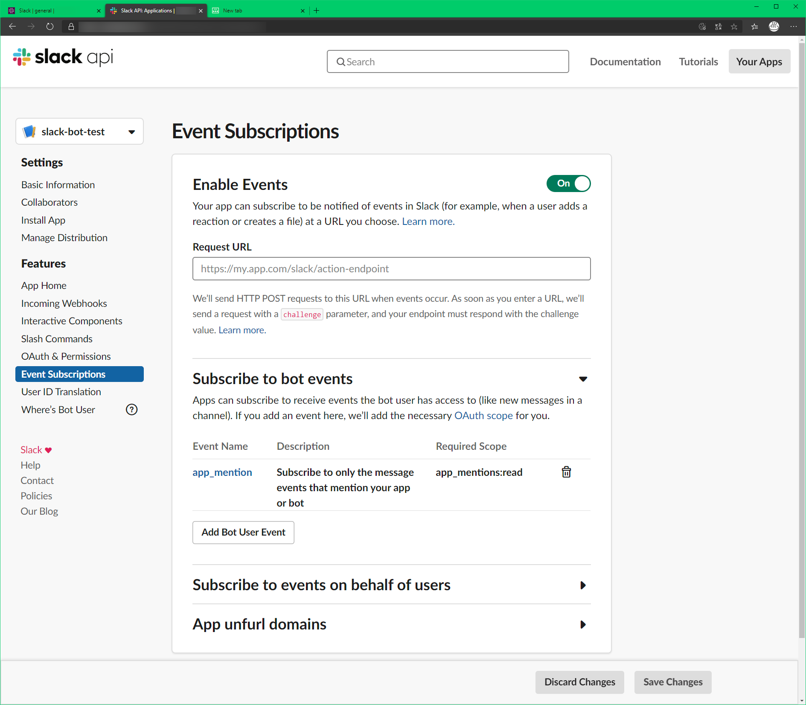Collapse the Subscribe to bot events section

coord(583,379)
